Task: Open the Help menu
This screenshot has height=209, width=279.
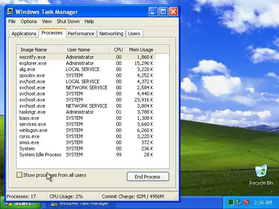Action: [89, 21]
